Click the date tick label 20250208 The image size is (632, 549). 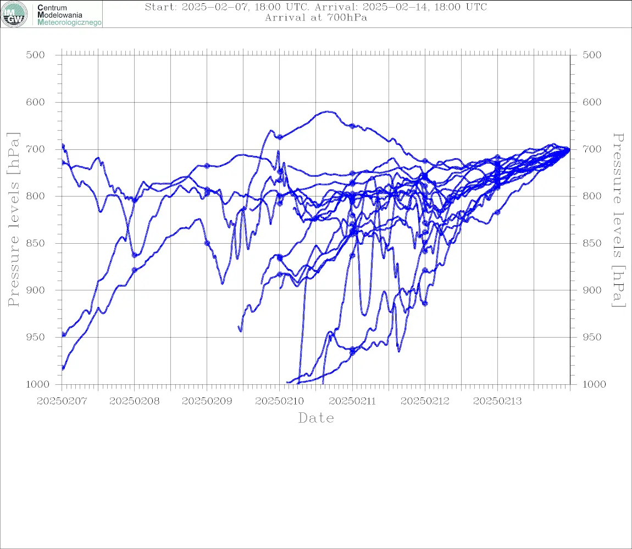[x=134, y=401]
